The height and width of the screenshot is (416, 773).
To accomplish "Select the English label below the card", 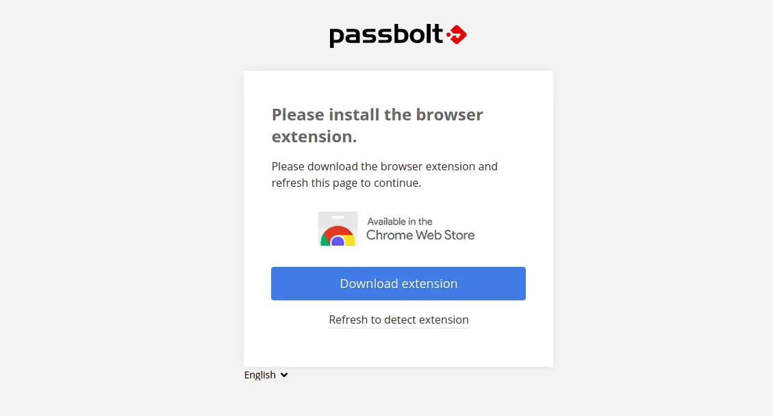I will coord(261,374).
